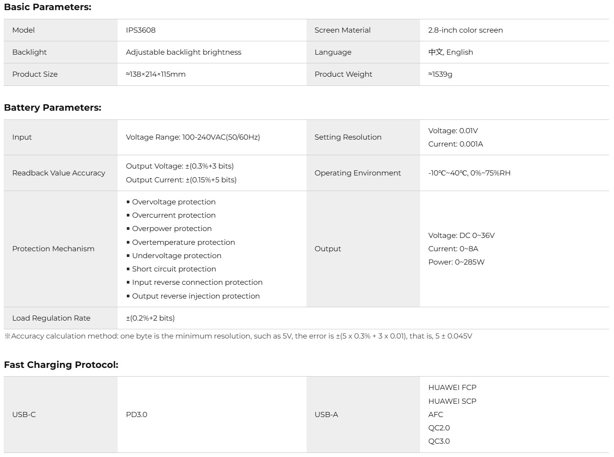Click the Fast Charging Protocol heading
The width and height of the screenshot is (614, 457).
click(61, 365)
